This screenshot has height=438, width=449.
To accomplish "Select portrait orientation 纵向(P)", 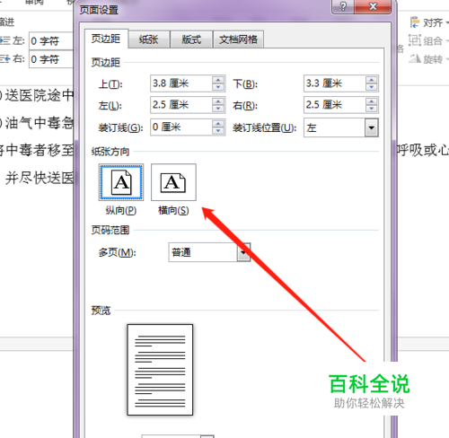I will click(x=121, y=182).
